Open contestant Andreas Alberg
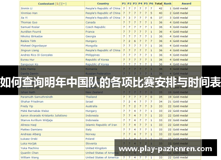This screenshot has width=221, height=160. [30, 134]
